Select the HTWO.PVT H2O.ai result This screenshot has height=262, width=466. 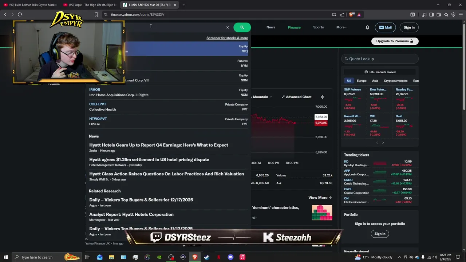[x=168, y=121]
